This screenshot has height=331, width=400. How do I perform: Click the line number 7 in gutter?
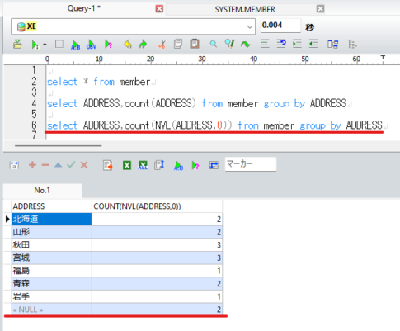[34, 135]
